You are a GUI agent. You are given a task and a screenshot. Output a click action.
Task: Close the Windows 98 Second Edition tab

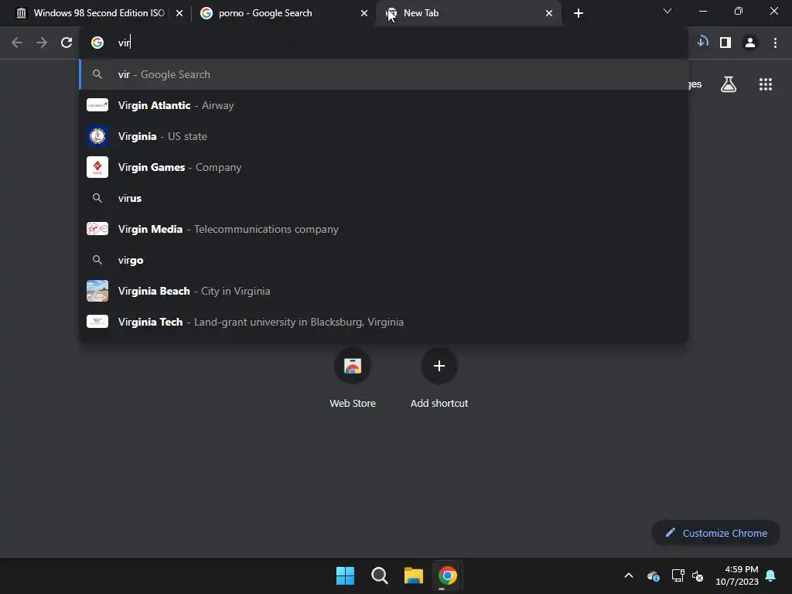pyautogui.click(x=179, y=14)
